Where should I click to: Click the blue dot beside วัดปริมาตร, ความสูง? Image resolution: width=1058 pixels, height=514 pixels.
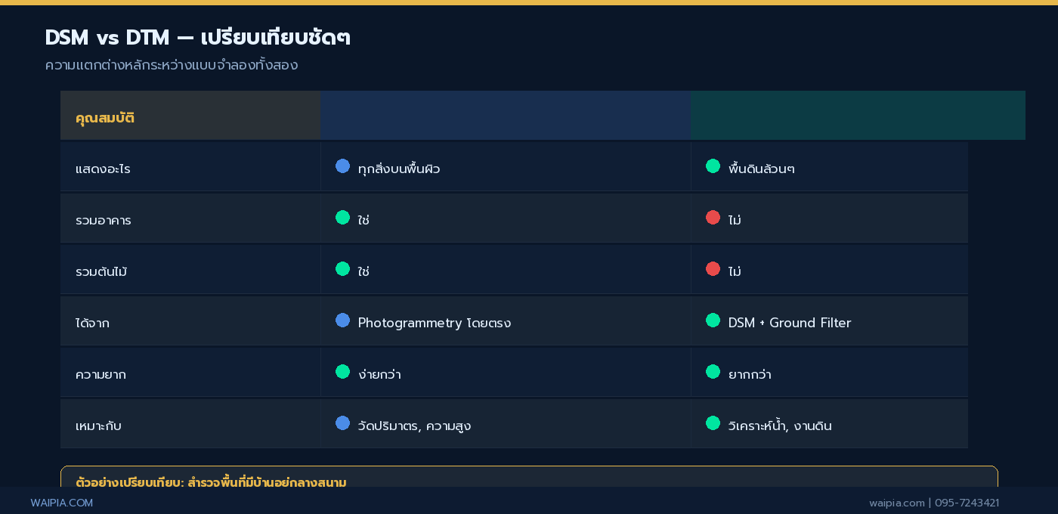pyautogui.click(x=342, y=423)
